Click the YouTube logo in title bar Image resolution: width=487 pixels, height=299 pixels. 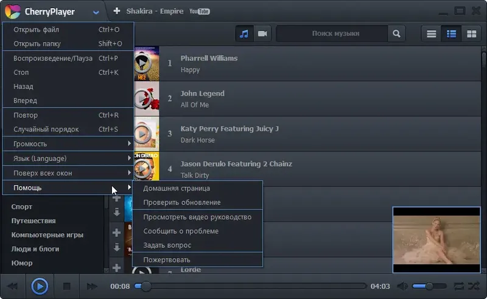coord(200,12)
